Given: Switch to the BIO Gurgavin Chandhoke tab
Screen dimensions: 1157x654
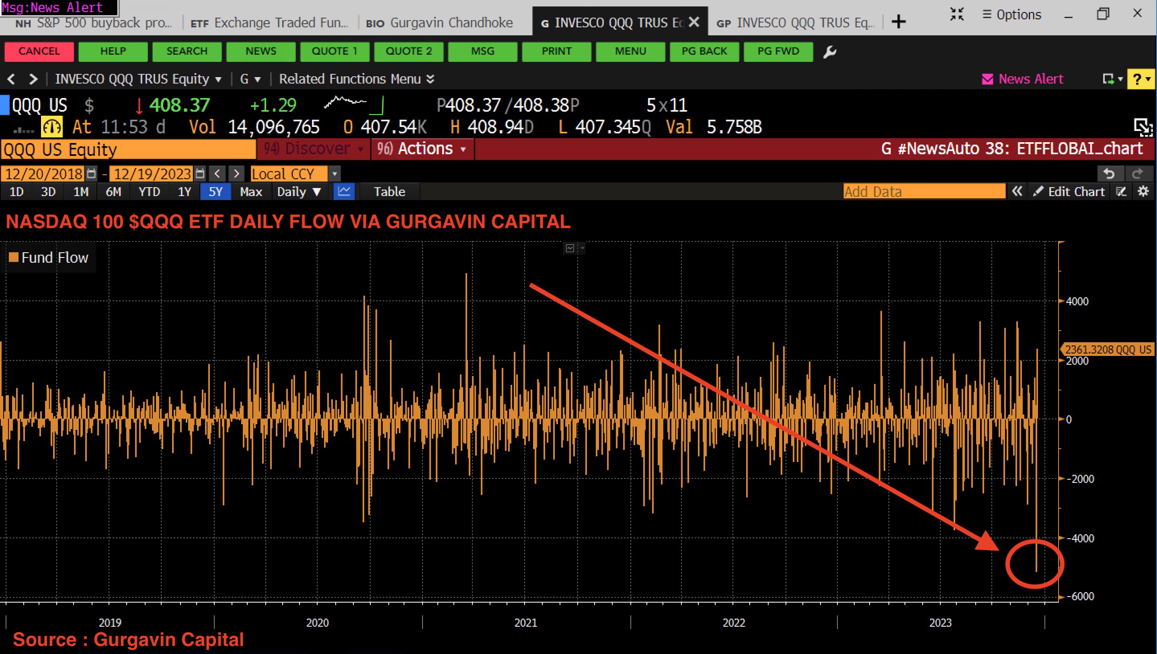Looking at the screenshot, I should tap(439, 22).
